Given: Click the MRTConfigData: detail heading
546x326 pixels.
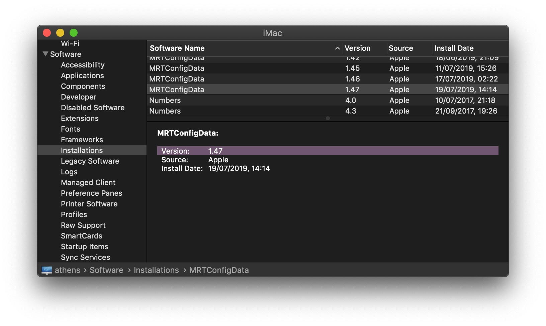Looking at the screenshot, I should tap(188, 133).
